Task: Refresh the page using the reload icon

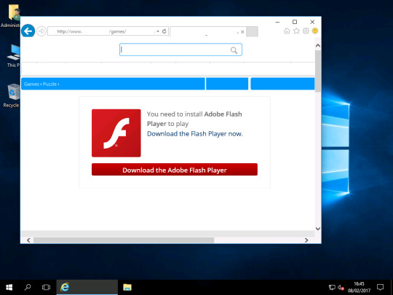Action: click(164, 31)
